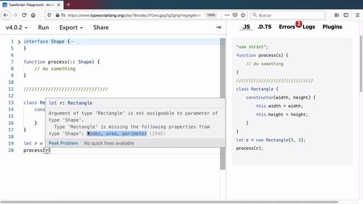Open the Logs tab
This screenshot has height=204, width=363.
(x=309, y=27)
